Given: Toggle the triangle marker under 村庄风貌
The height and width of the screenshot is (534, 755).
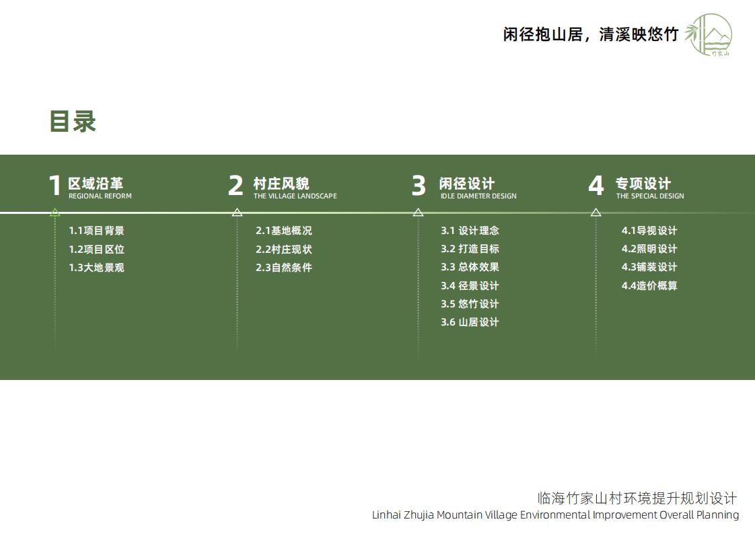Looking at the screenshot, I should pos(237,212).
